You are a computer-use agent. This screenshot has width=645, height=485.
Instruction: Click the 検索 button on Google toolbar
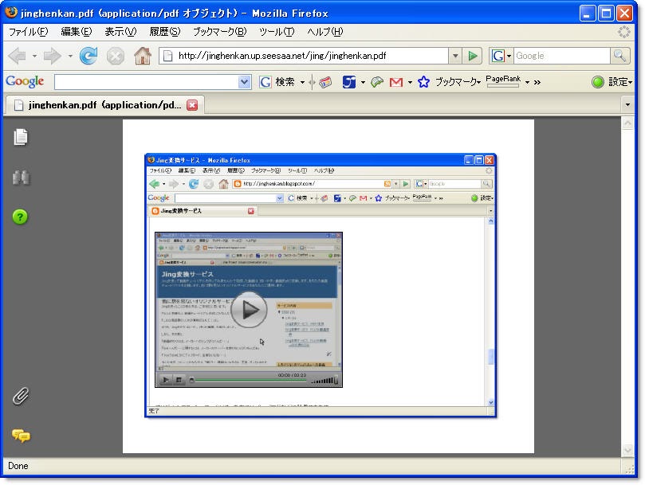285,82
